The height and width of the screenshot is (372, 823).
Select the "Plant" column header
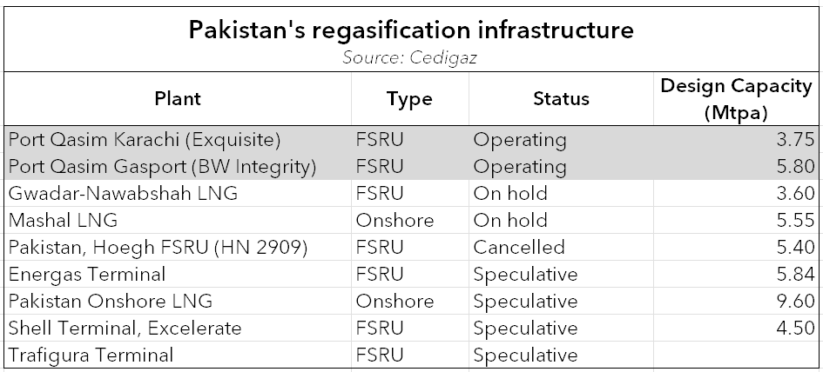(178, 99)
